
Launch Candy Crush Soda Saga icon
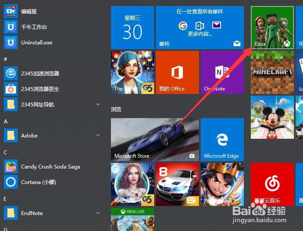pyautogui.click(x=11, y=166)
